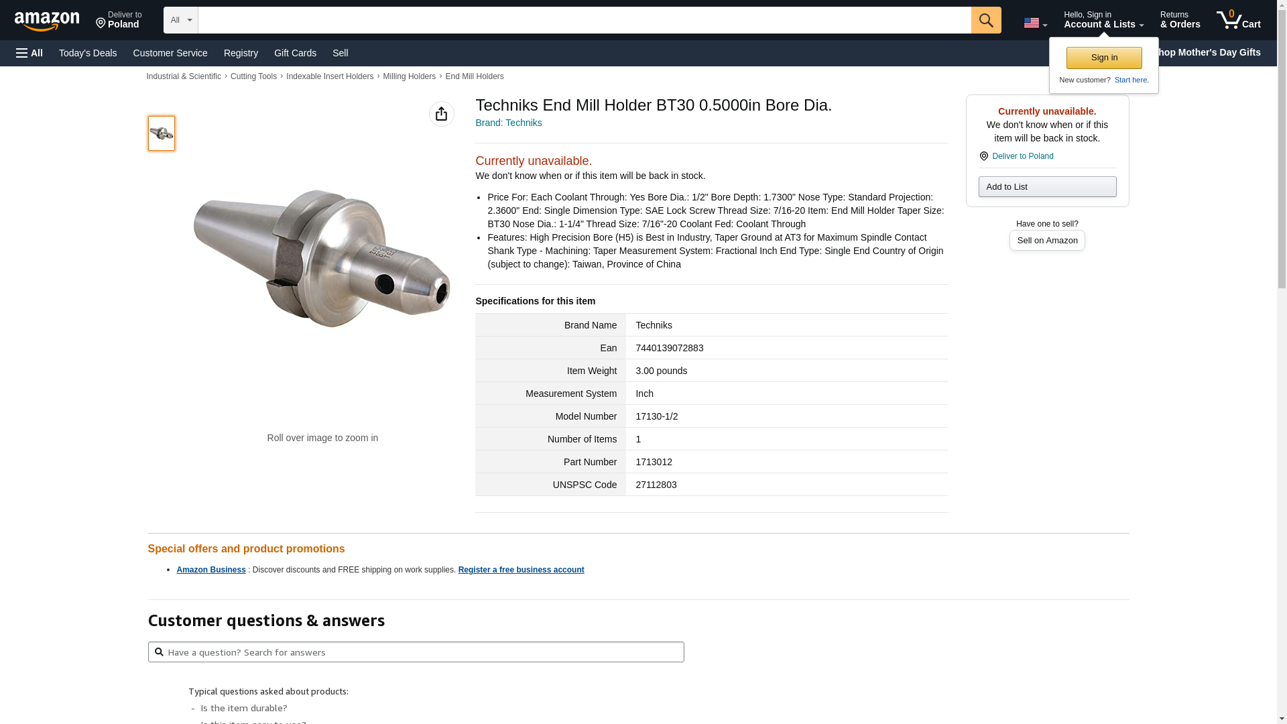1287x724 pixels.
Task: Expand the All search category dropdown
Action: 180,20
